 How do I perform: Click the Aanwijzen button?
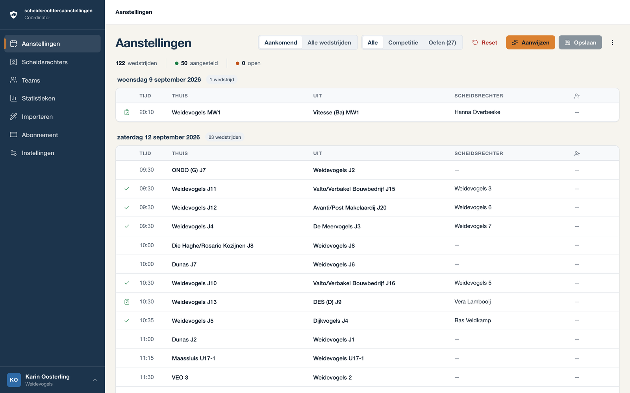coord(530,42)
